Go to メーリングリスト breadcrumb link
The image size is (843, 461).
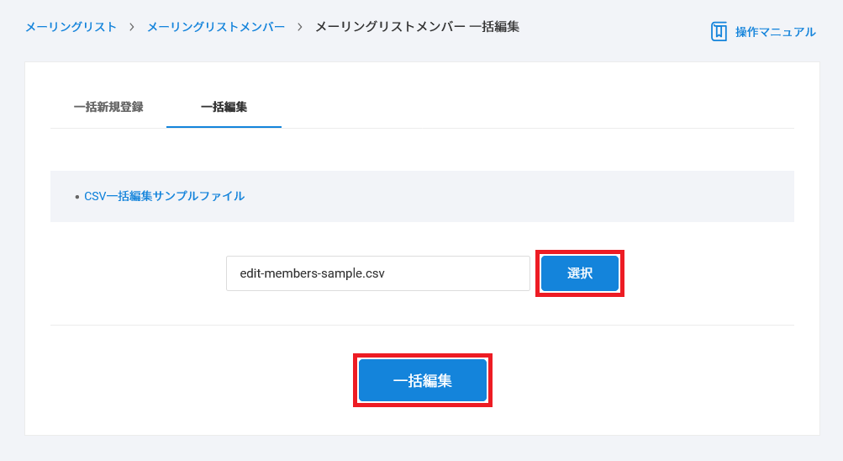(x=71, y=27)
